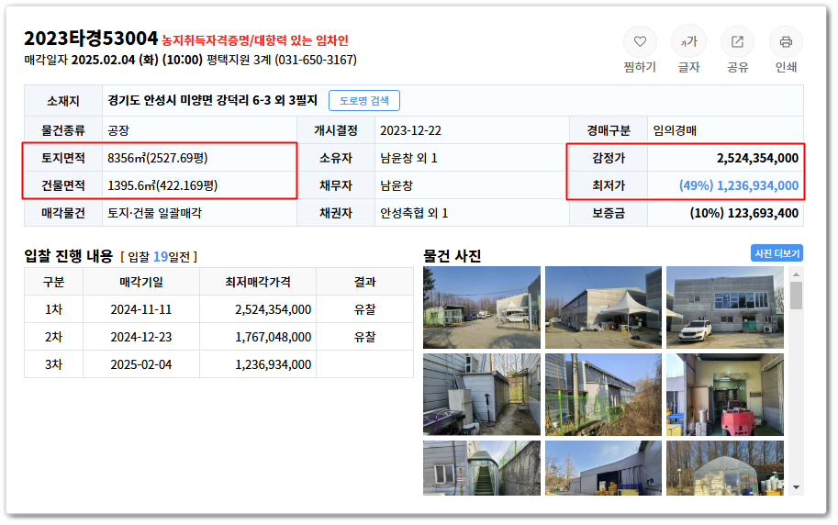This screenshot has width=838, height=525.
Task: Click the 공유 share icon
Action: [x=738, y=41]
